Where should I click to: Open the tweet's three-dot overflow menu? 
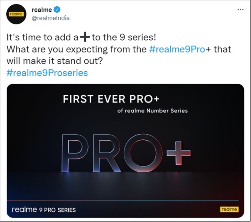pos(240,10)
